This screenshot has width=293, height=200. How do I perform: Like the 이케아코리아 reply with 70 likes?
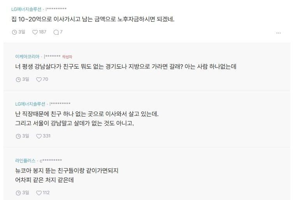pos(39,80)
